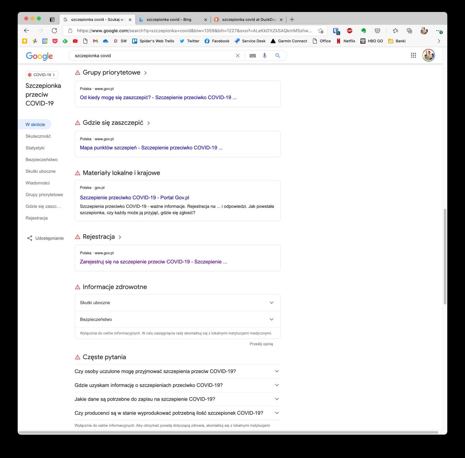Open Feedly bookmark icon

point(65,41)
